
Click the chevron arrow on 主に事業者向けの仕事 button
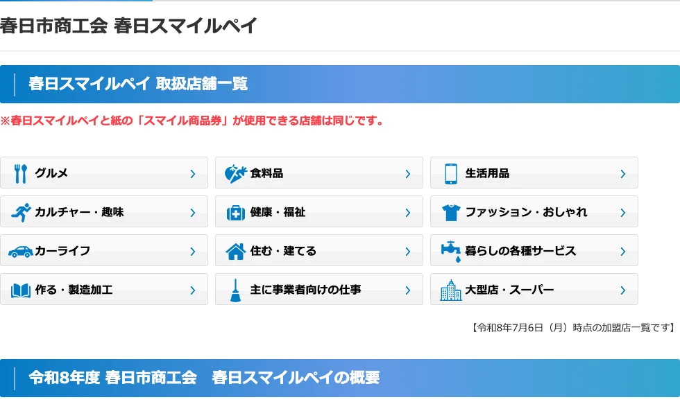[x=408, y=290]
